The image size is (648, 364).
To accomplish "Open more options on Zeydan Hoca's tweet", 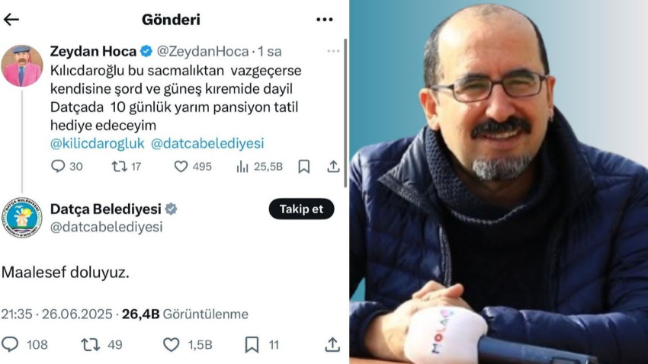I will coord(333,51).
